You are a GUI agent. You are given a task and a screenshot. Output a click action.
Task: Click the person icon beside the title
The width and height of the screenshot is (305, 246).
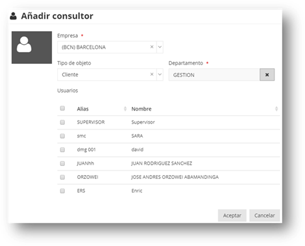(13, 16)
